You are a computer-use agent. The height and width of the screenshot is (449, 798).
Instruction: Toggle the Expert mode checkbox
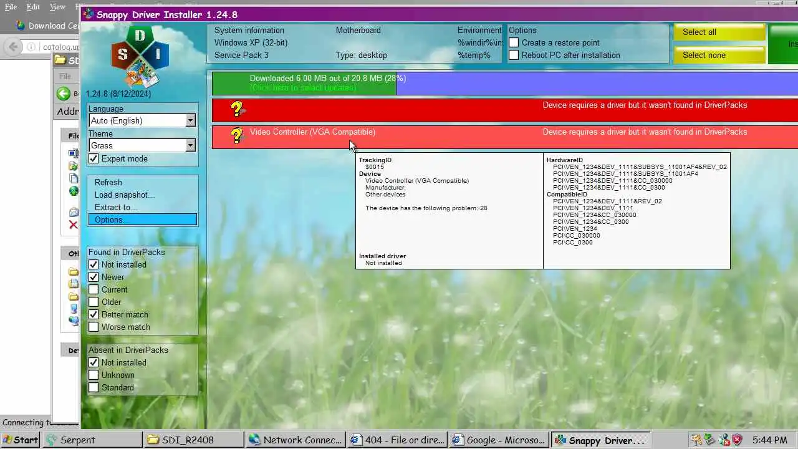pos(94,158)
